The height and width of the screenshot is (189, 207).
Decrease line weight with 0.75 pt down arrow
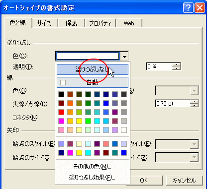click(194, 105)
